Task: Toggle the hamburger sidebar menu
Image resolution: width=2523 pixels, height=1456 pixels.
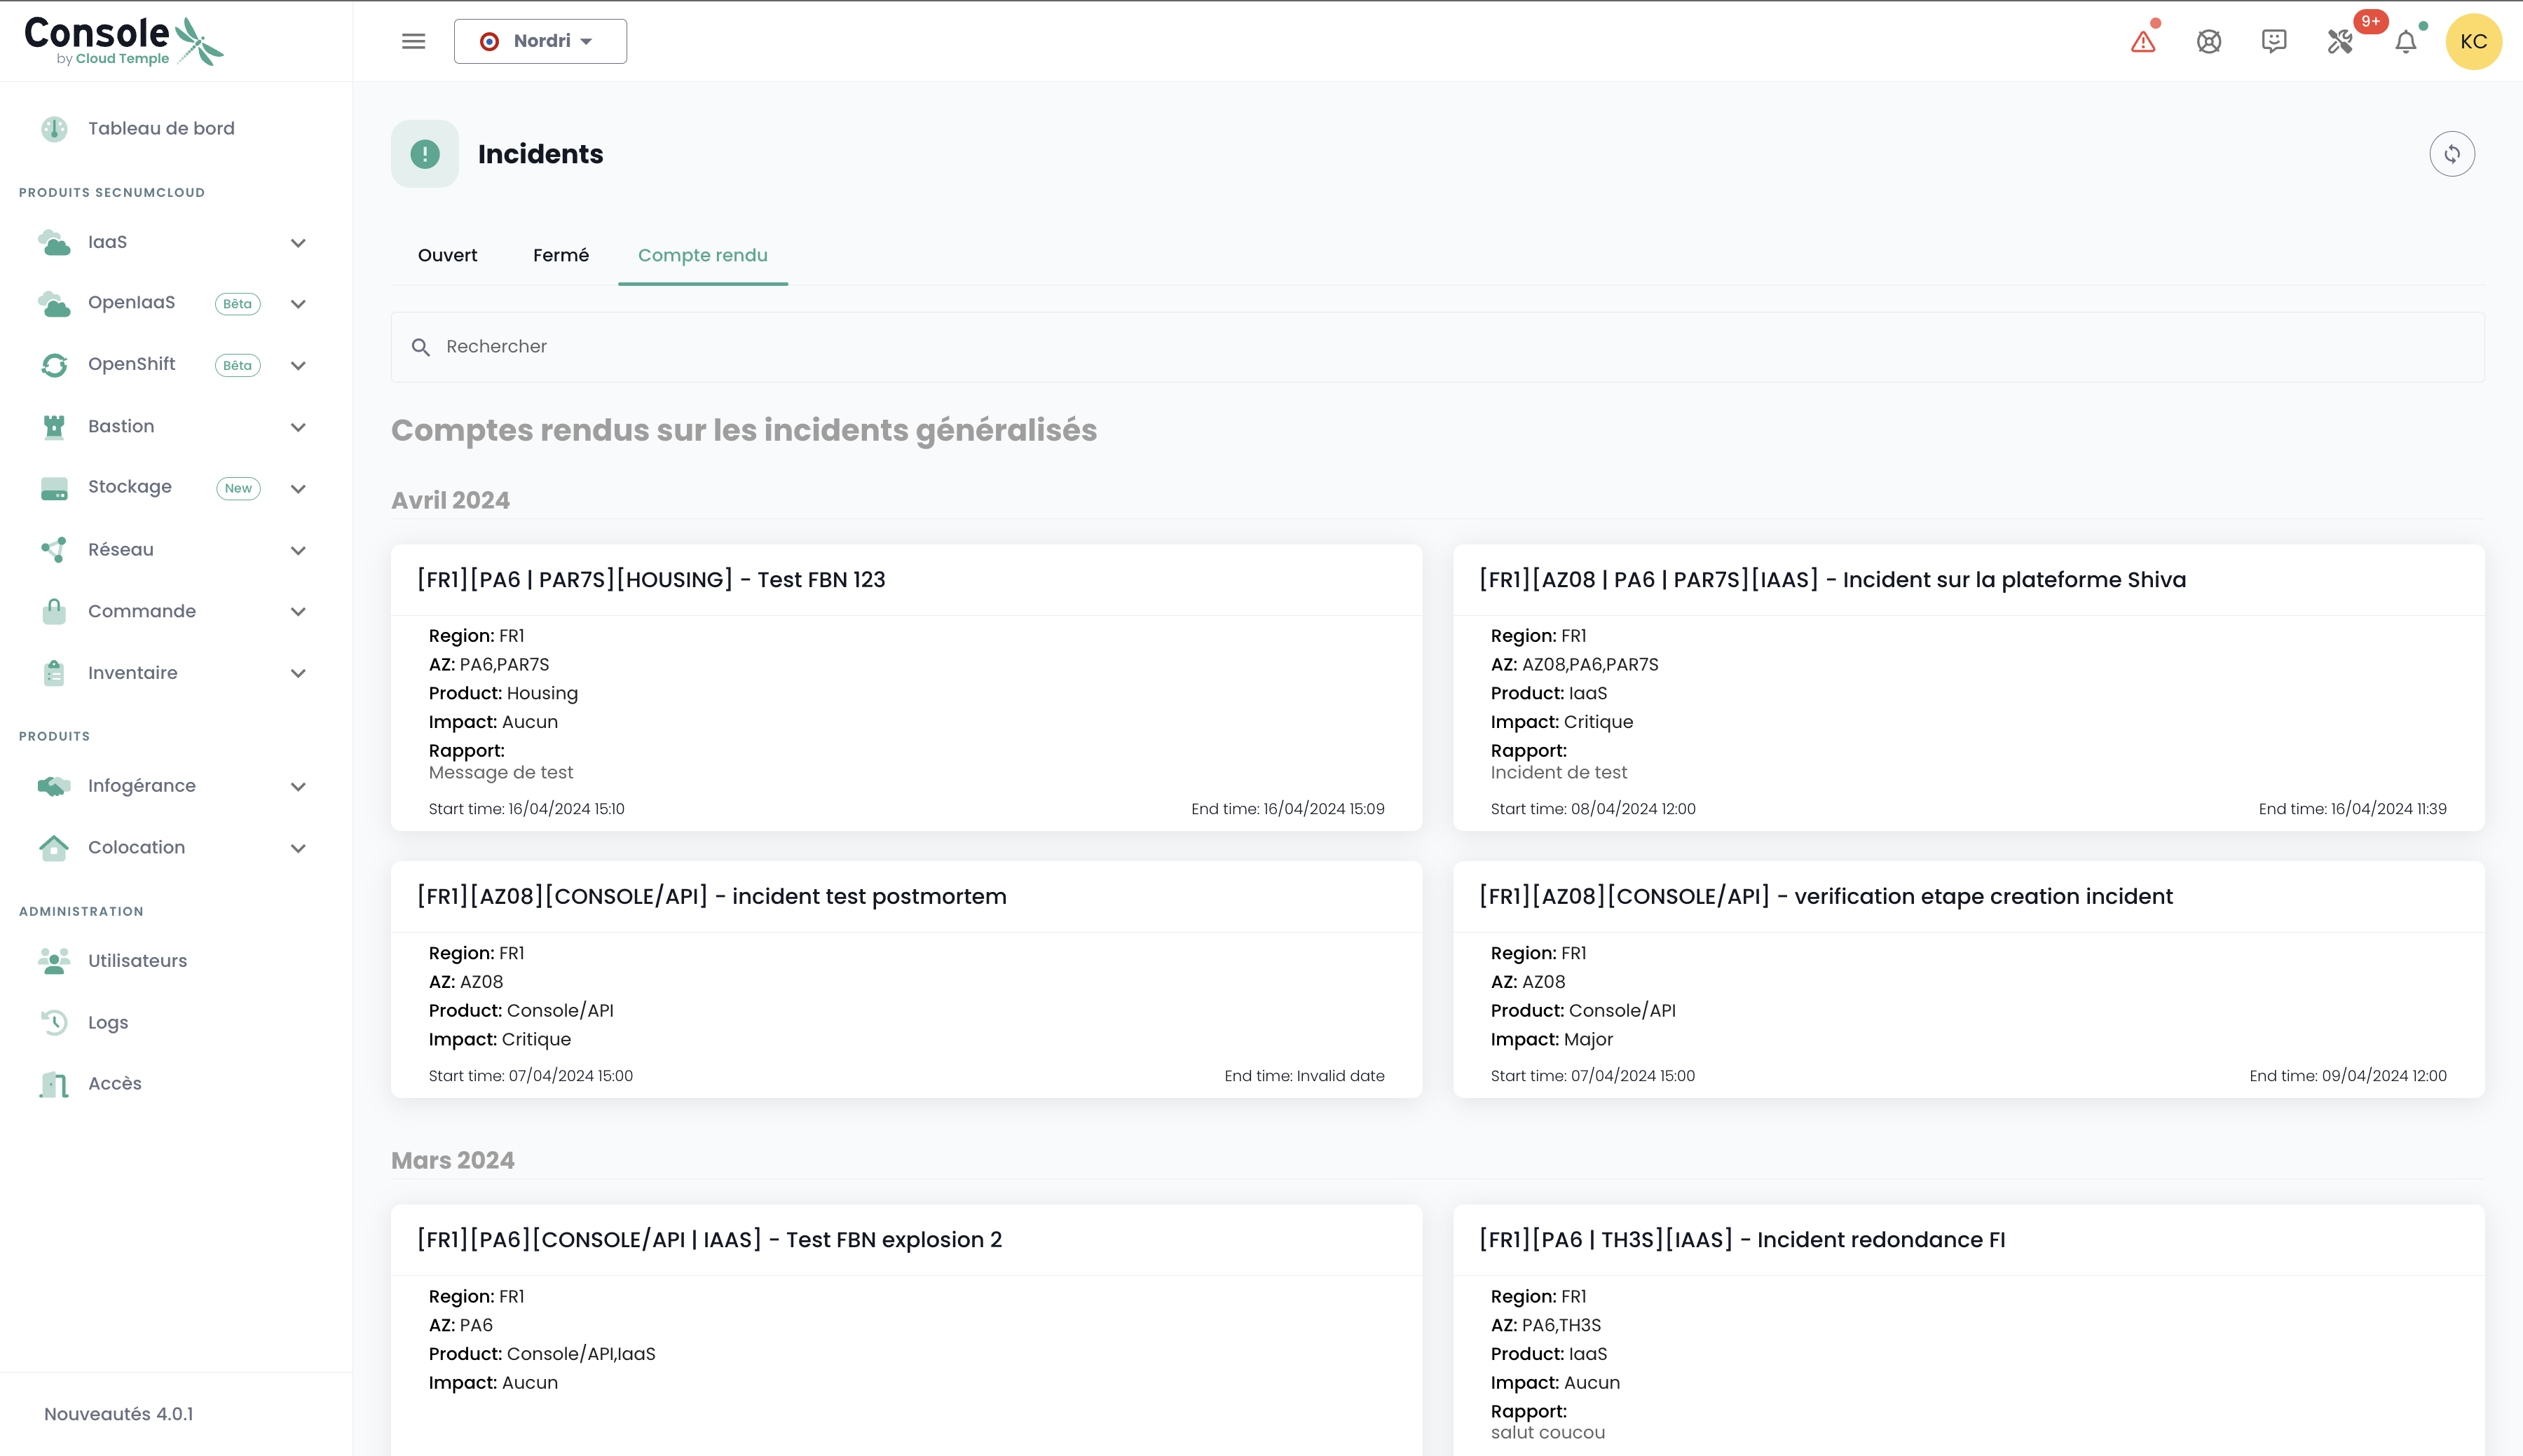Action: click(413, 41)
